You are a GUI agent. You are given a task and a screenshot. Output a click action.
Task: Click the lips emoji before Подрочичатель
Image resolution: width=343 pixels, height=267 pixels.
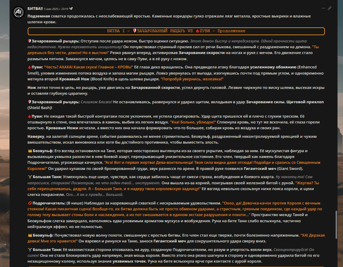tap(30, 203)
